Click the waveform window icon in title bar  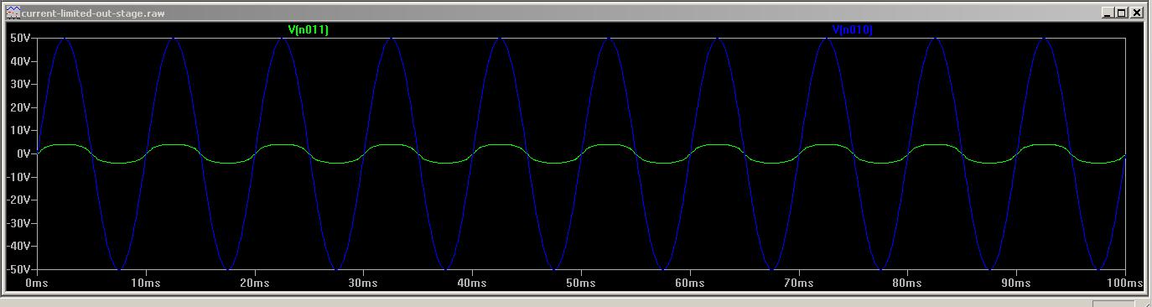coord(13,13)
